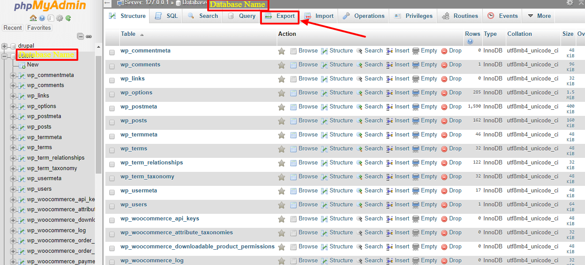Screen dimensions: 585x265
Task: Click Browse icon in wp_terms row
Action: (x=293, y=149)
